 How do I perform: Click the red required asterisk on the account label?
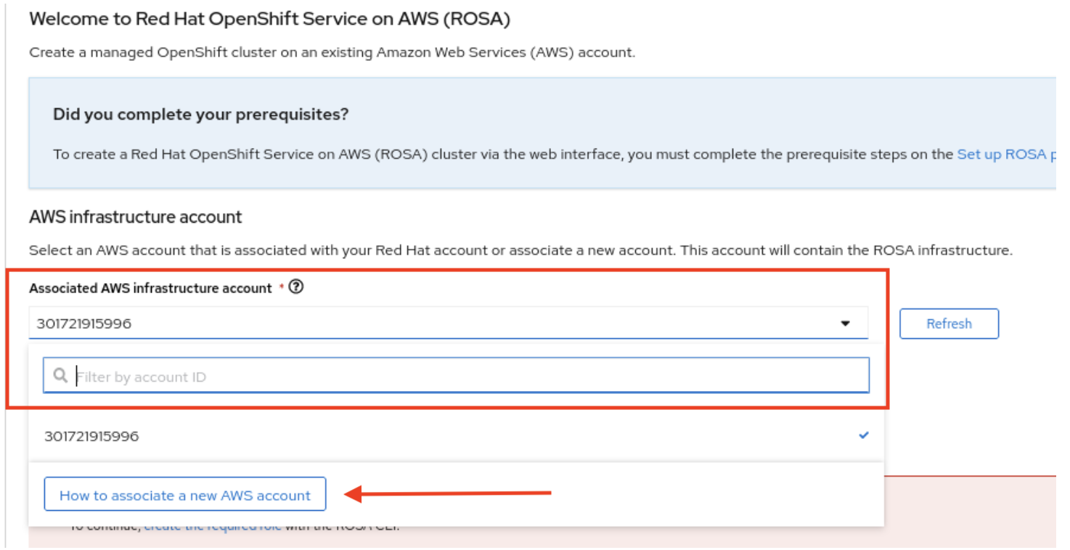281,288
